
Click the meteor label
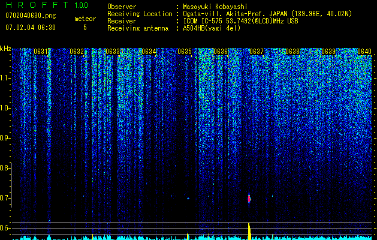[85, 19]
